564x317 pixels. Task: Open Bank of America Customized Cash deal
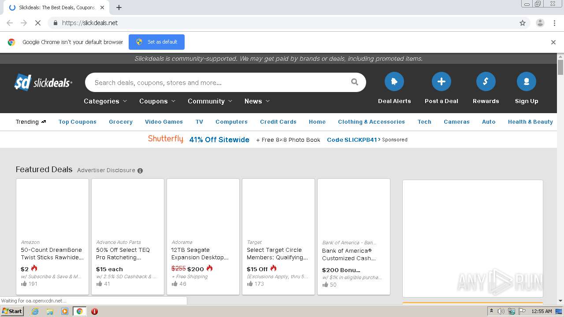point(349,254)
